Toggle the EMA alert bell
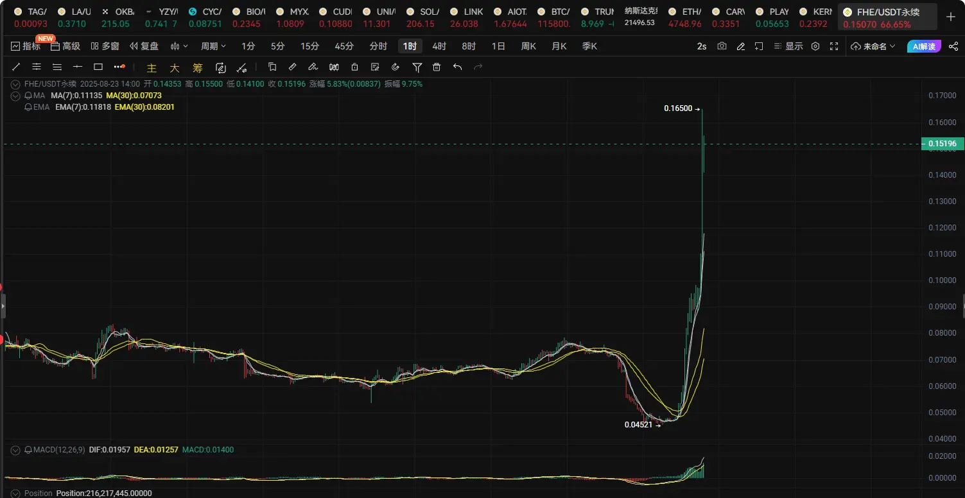The height and width of the screenshot is (498, 965). click(28, 107)
